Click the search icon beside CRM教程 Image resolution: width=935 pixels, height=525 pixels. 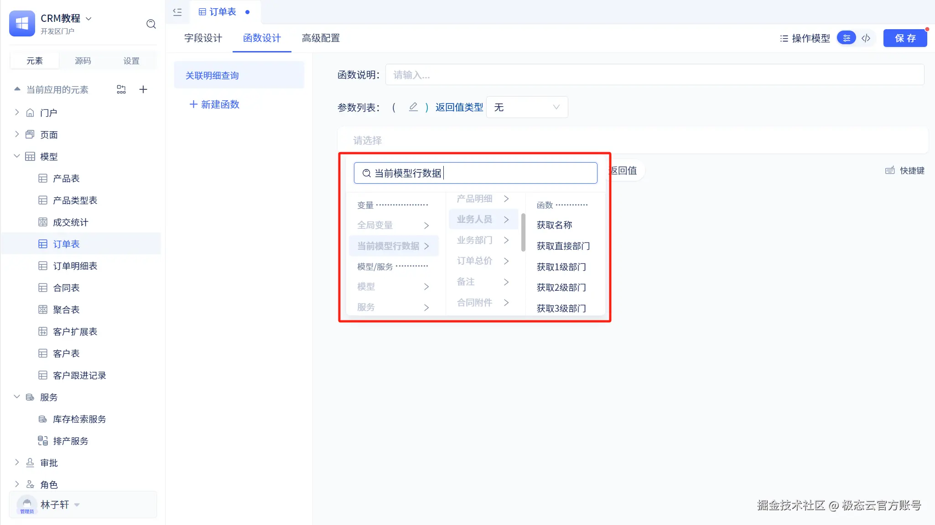(x=151, y=24)
